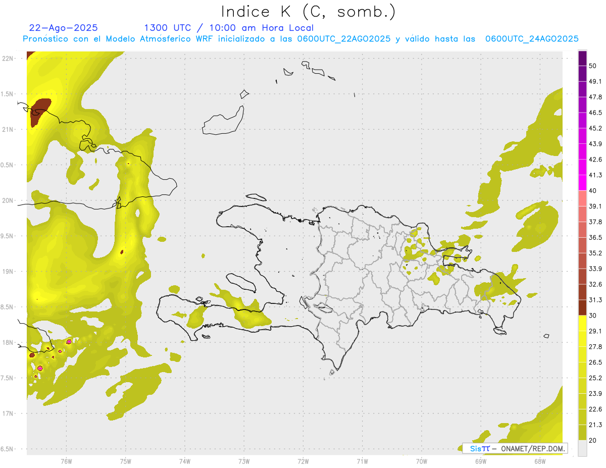Viewport: 606px width, 468px height.
Task: Pick the dark purple swatch above 50
Action: tap(582, 58)
